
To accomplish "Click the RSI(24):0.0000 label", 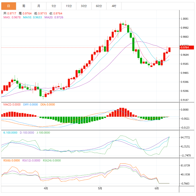I will tap(52, 160).
